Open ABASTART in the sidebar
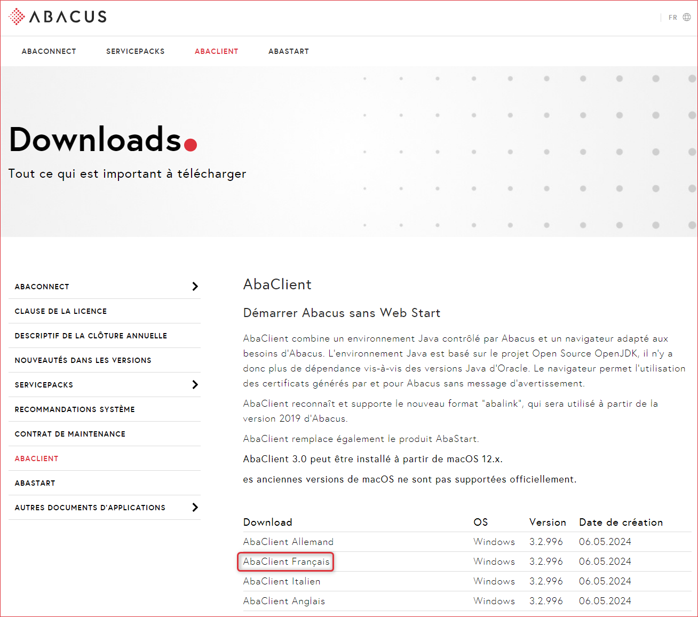Viewport: 698px width, 617px height. pyautogui.click(x=35, y=483)
